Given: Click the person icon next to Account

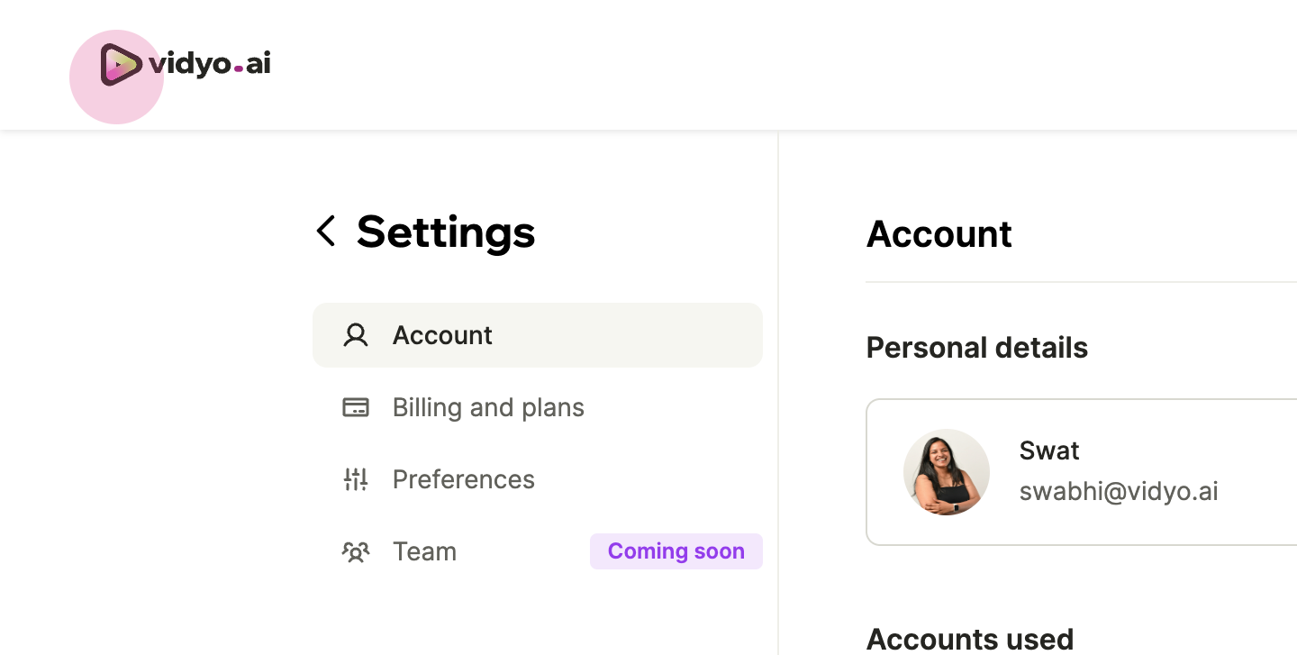Looking at the screenshot, I should (x=356, y=335).
